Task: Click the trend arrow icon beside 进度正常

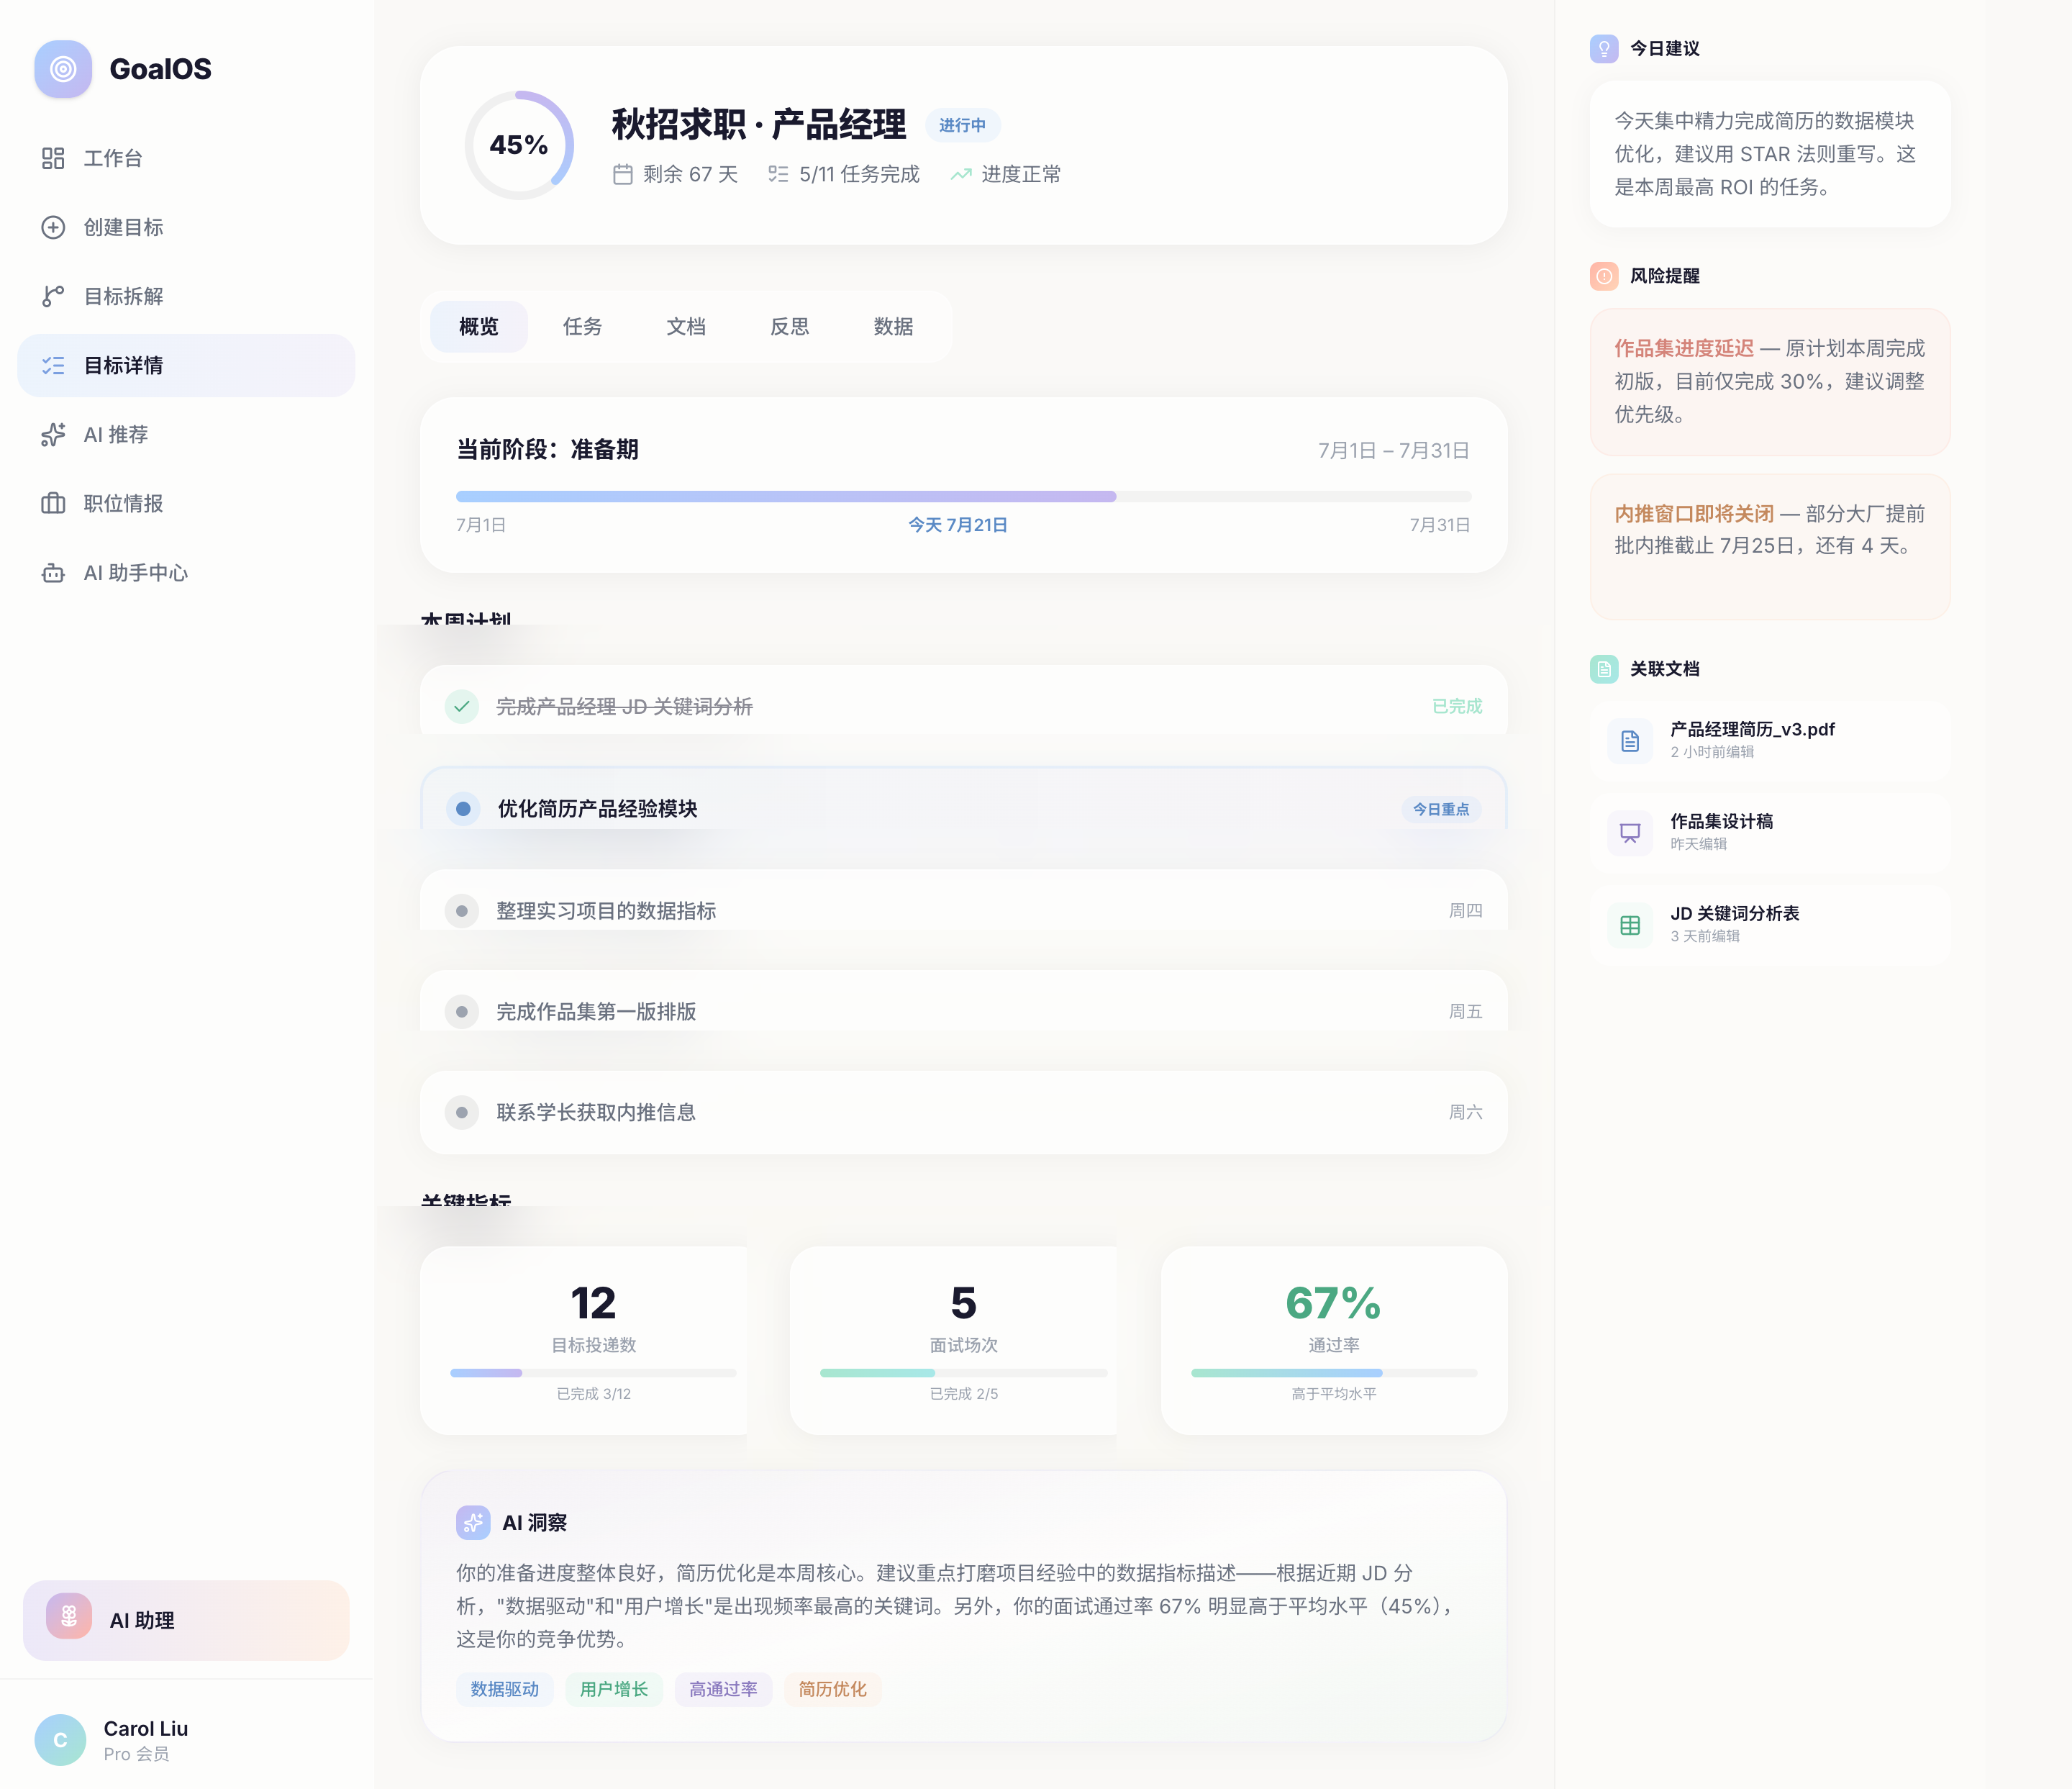Action: pos(960,174)
